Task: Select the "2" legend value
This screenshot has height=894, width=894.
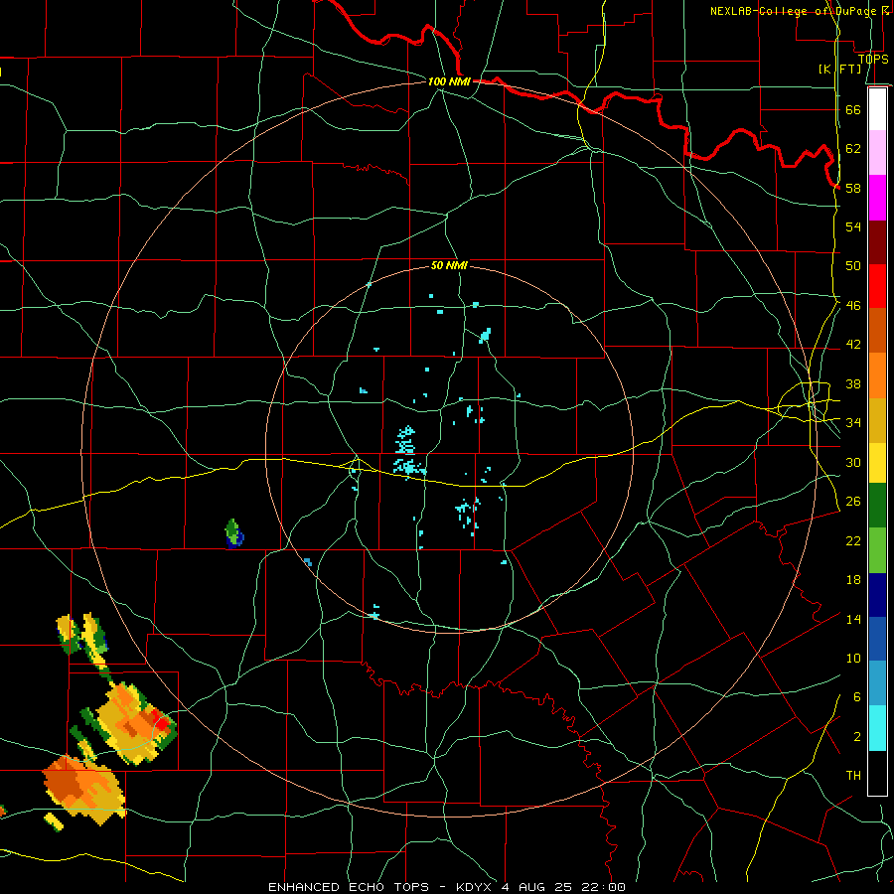Action: pos(857,736)
